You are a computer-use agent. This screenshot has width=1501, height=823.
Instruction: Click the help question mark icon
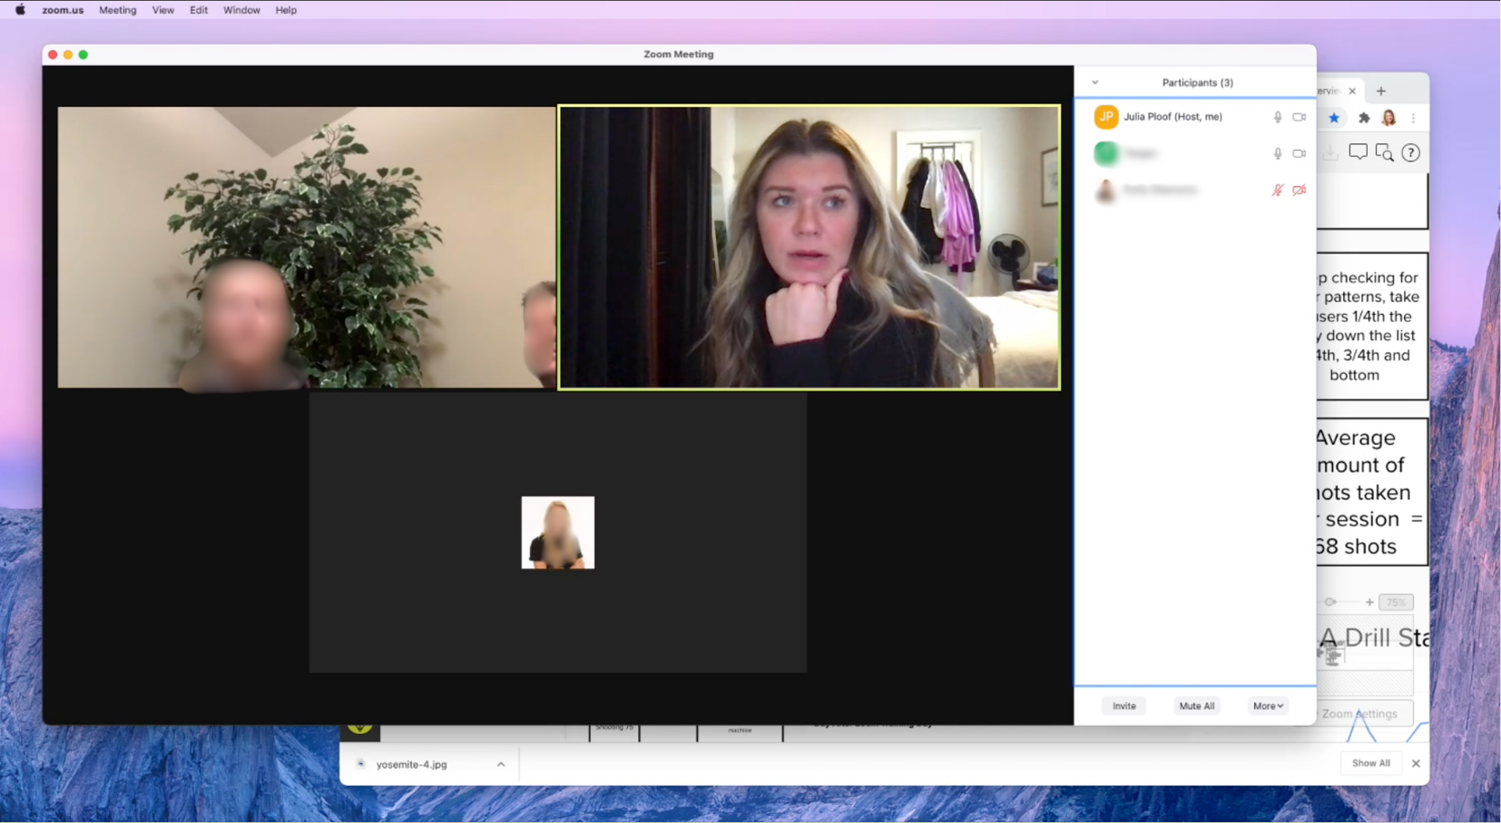[x=1410, y=152]
